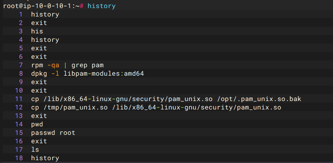Click the 'pwd' command on line 14
Screen dimensions: 333x163
tap(37, 124)
